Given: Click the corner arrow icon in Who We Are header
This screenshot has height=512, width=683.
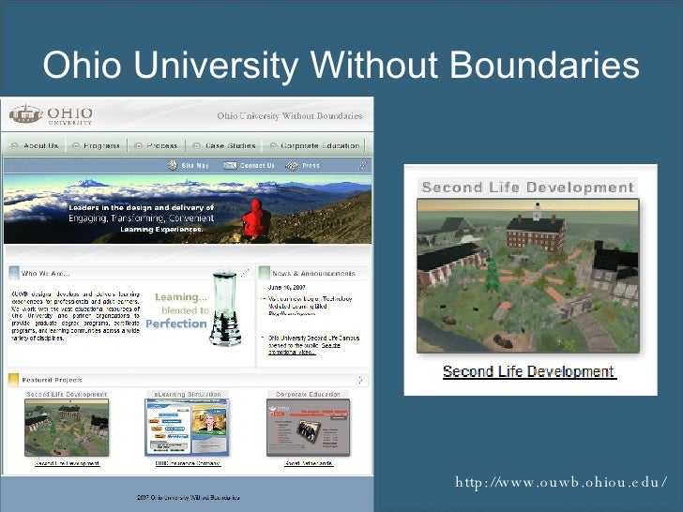Looking at the screenshot, I should click(x=245, y=273).
